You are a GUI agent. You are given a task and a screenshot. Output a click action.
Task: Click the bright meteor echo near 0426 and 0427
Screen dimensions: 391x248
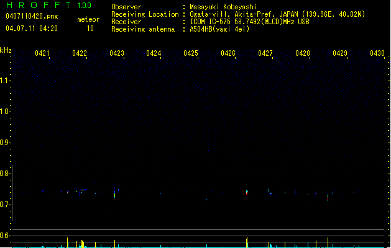[247, 192]
